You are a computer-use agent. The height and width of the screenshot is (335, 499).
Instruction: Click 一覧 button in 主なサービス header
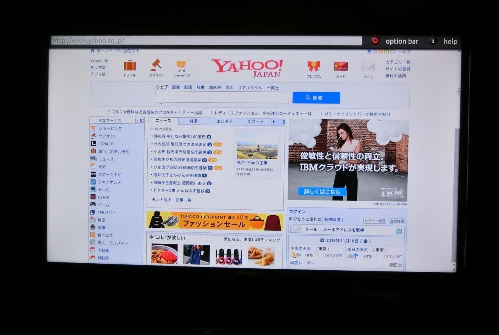pos(139,121)
